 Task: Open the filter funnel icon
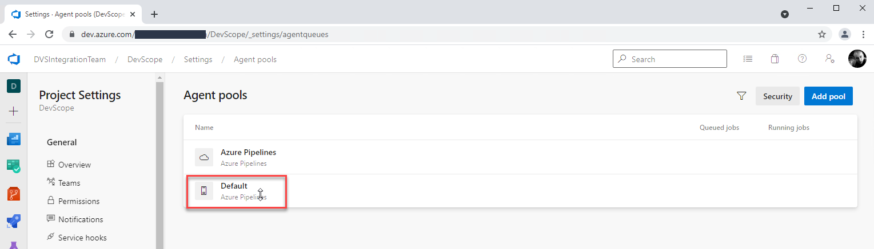coord(741,96)
